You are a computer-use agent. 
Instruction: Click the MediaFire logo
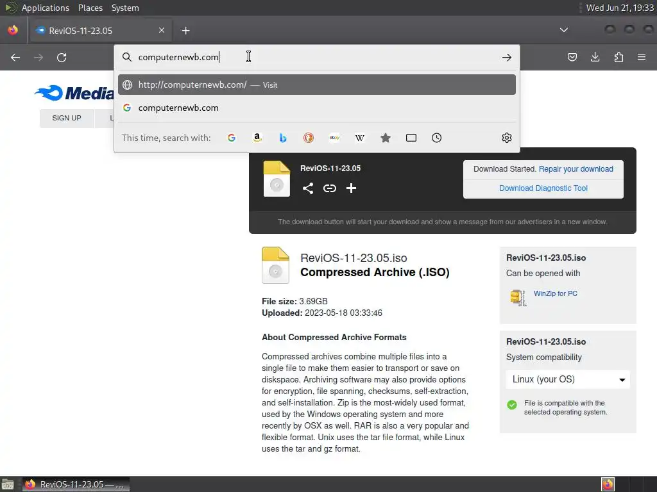pos(74,93)
